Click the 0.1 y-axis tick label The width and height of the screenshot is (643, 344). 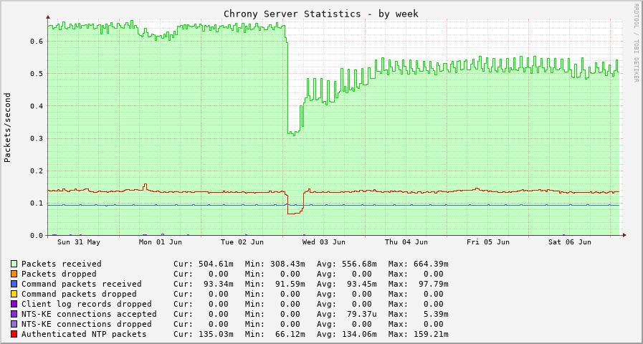click(37, 204)
